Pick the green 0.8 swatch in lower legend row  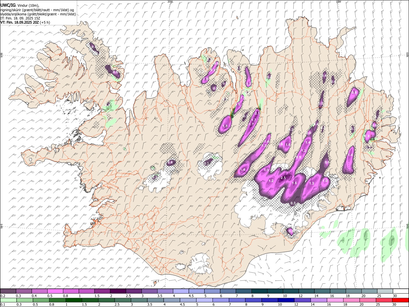(58, 300)
